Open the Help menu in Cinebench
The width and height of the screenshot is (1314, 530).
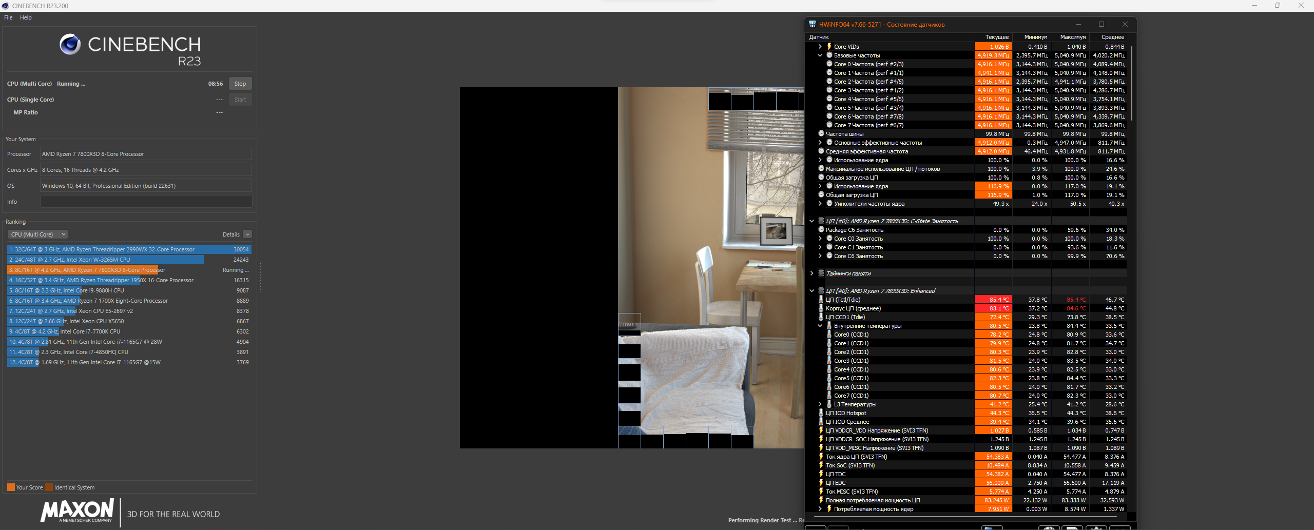(26, 17)
